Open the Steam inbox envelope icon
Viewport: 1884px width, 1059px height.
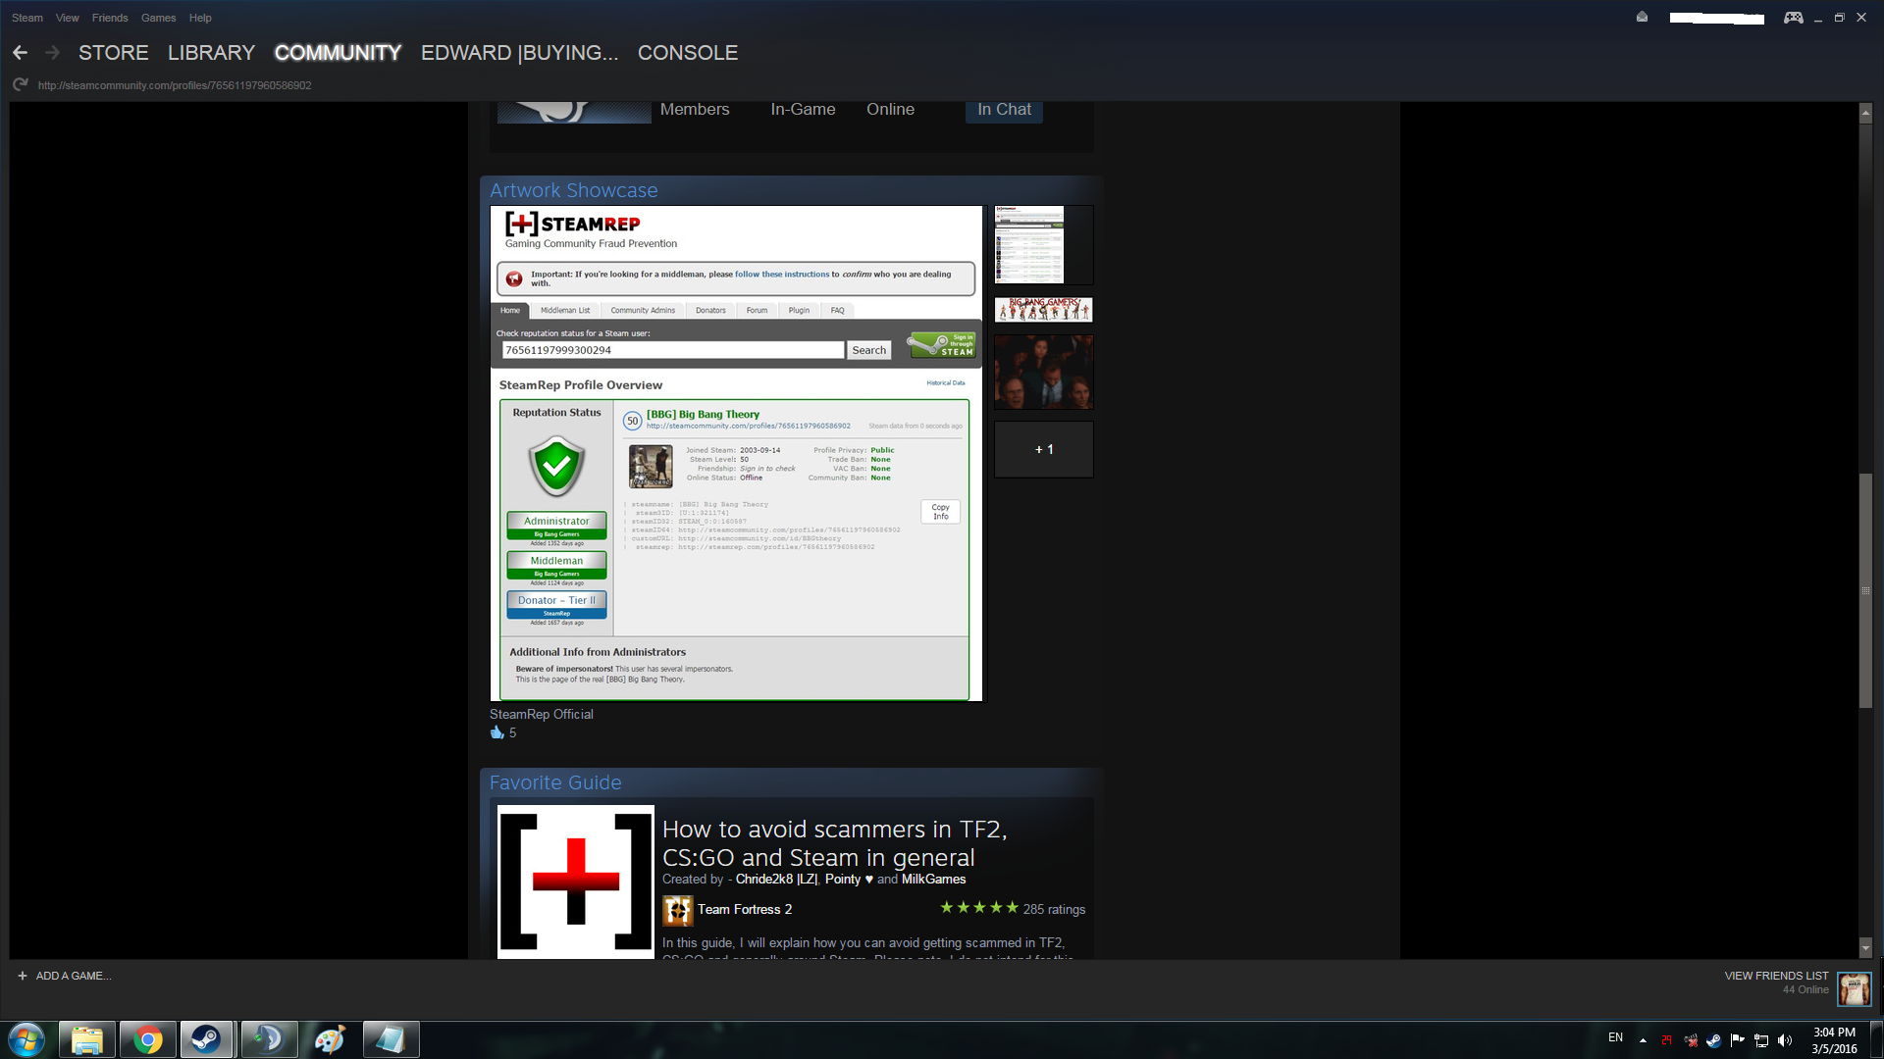[1642, 17]
